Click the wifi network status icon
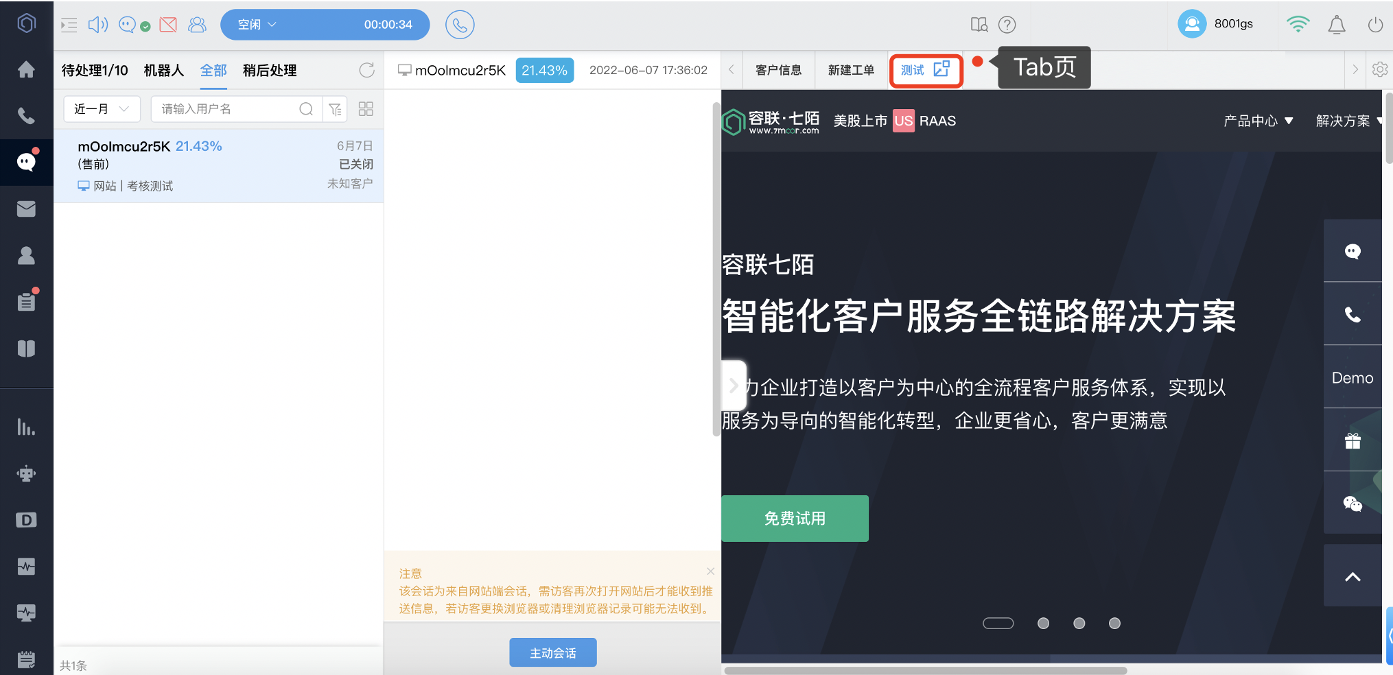Screen dimensions: 1393x675 coord(1298,24)
